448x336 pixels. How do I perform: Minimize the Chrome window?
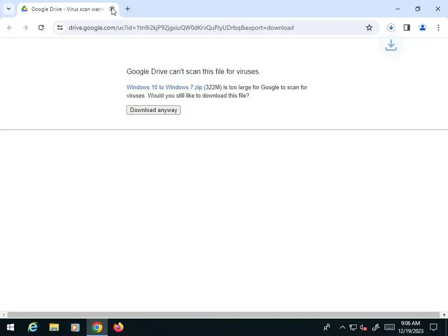pyautogui.click(x=397, y=9)
